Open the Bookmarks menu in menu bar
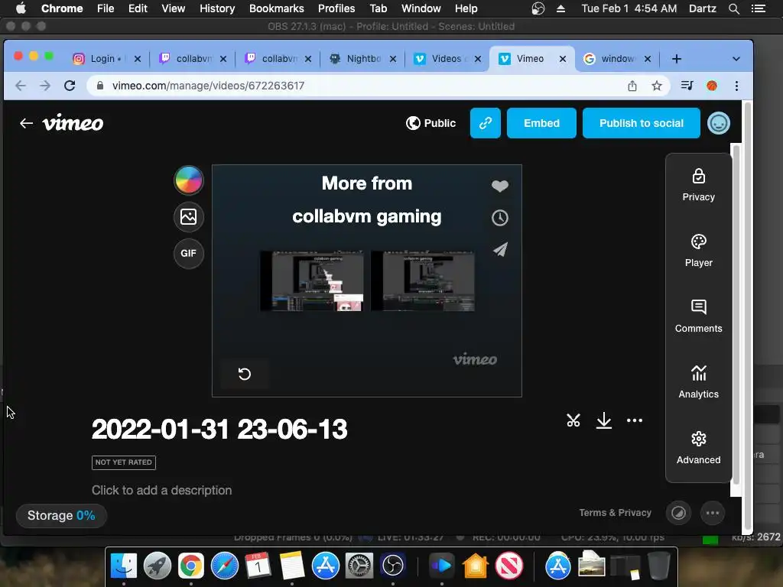Viewport: 783px width, 587px height. pyautogui.click(x=276, y=8)
